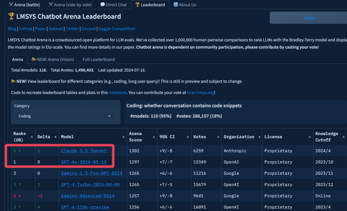Screen dimensions: 347x211
Task: Open the Claude 3.5 Sonnet model link
Action: (x=84, y=151)
